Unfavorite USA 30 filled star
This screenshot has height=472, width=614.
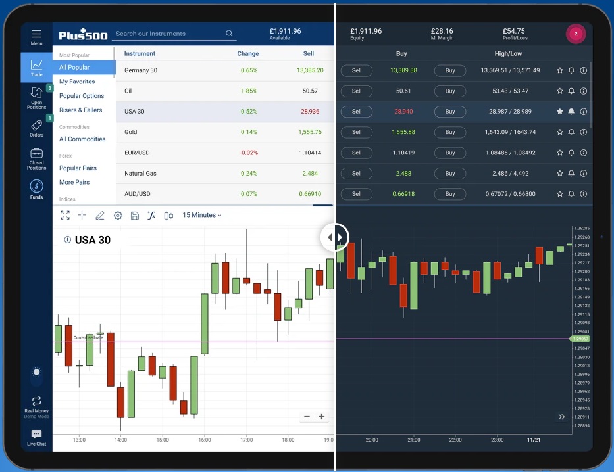point(559,112)
